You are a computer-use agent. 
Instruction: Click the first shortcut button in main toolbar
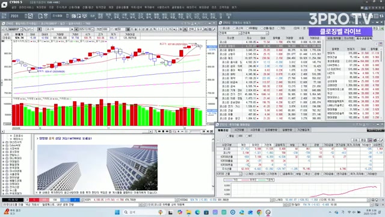pos(92,16)
